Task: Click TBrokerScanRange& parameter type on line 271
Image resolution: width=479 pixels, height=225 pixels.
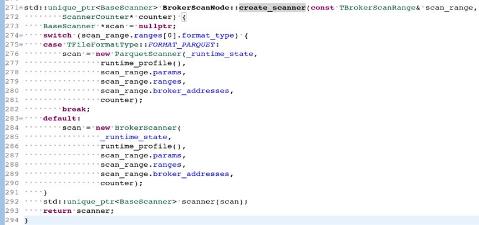Action: click(380, 8)
